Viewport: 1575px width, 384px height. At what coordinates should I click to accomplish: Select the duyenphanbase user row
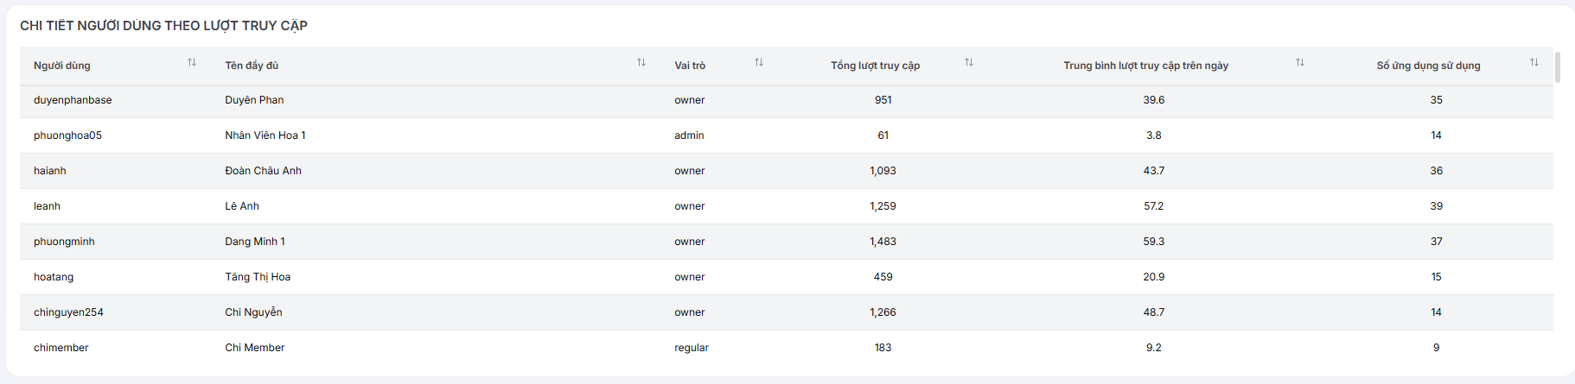pos(787,101)
